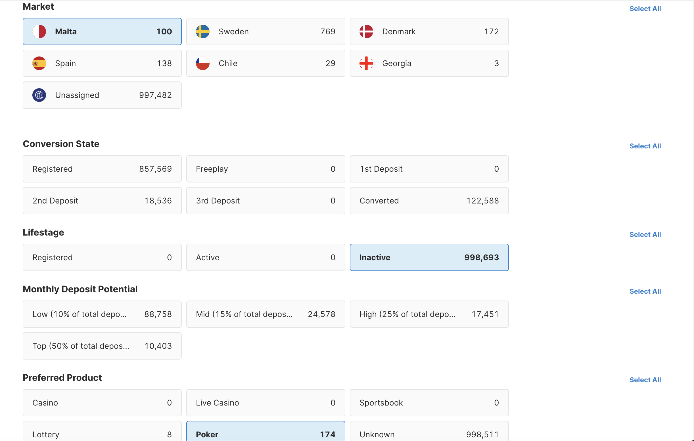Click the Sweden flag icon
Image resolution: width=694 pixels, height=441 pixels.
(203, 31)
